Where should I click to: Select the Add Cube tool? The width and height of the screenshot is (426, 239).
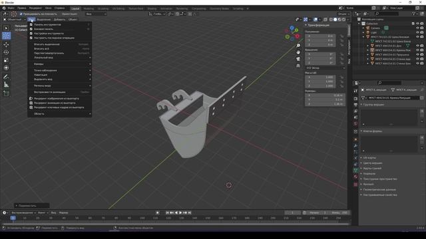(x=6, y=94)
